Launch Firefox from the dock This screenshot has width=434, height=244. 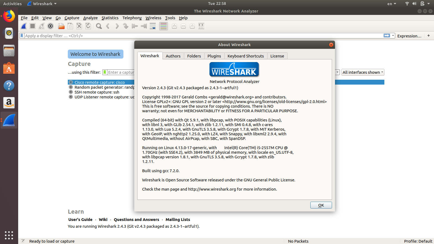[9, 16]
